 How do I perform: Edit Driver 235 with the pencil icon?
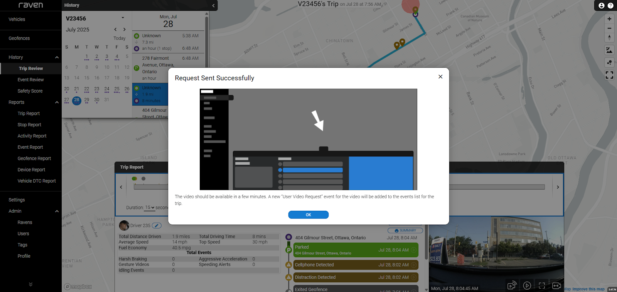click(157, 226)
